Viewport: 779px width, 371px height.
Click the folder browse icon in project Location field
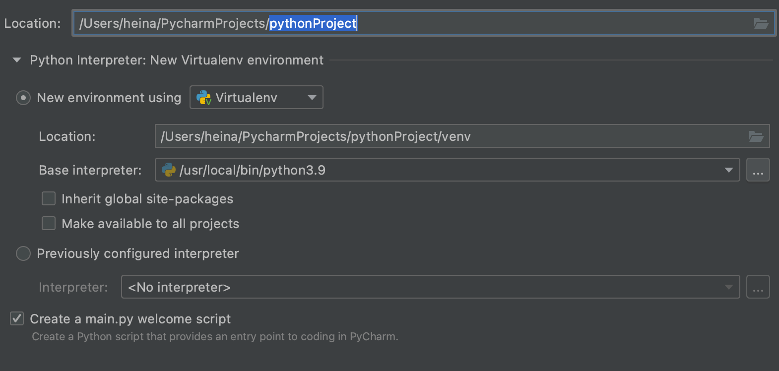point(761,23)
